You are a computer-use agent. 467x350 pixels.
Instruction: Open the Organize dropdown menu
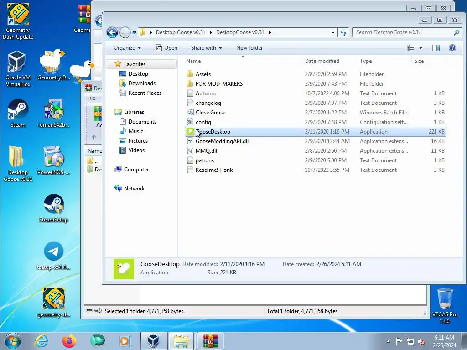(x=127, y=48)
